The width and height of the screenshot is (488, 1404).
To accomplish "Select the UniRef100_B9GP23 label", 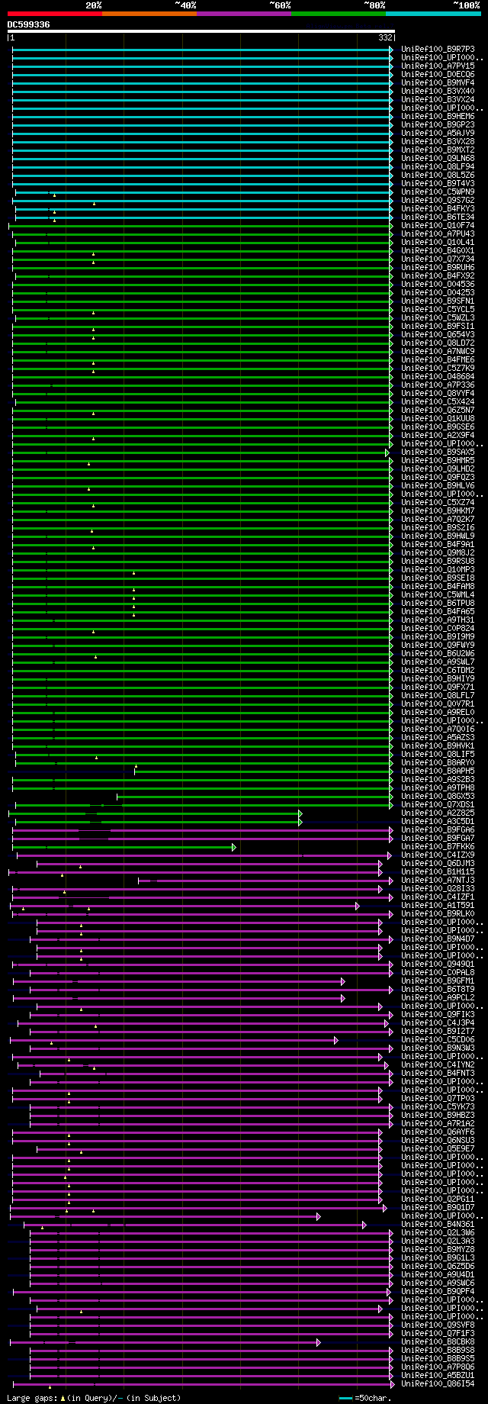I will click(438, 124).
